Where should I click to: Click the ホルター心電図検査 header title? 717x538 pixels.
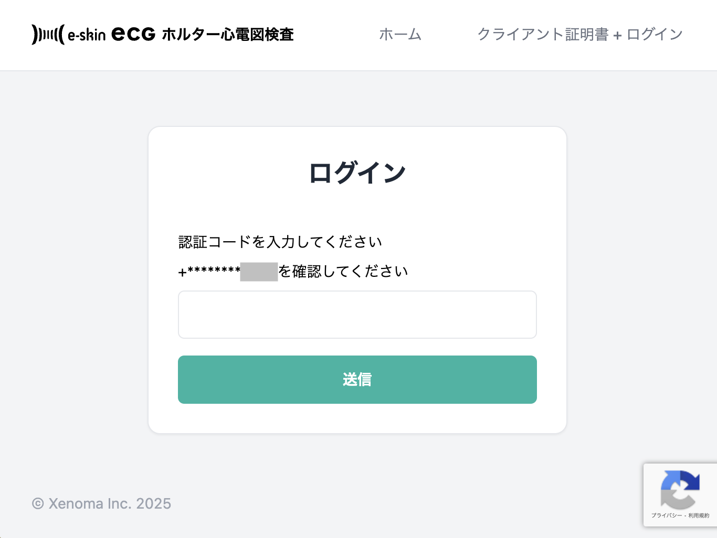pyautogui.click(x=227, y=35)
